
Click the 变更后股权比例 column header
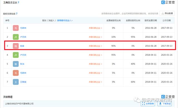(x=133, y=20)
